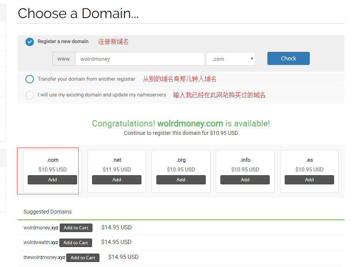The image size is (361, 267).
Task: Click the domain name input field
Action: tap(140, 59)
